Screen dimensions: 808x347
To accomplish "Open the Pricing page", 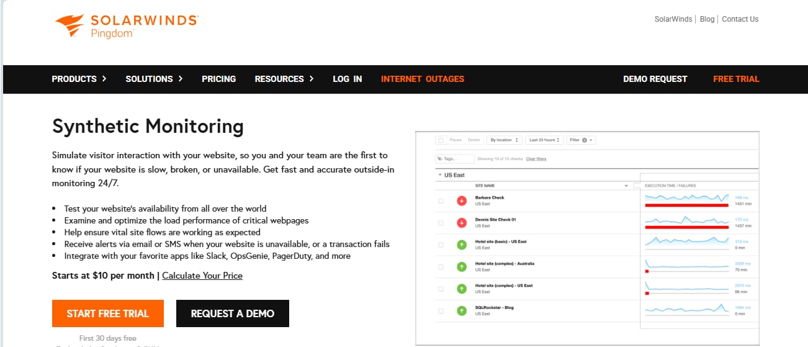I will pyautogui.click(x=218, y=79).
